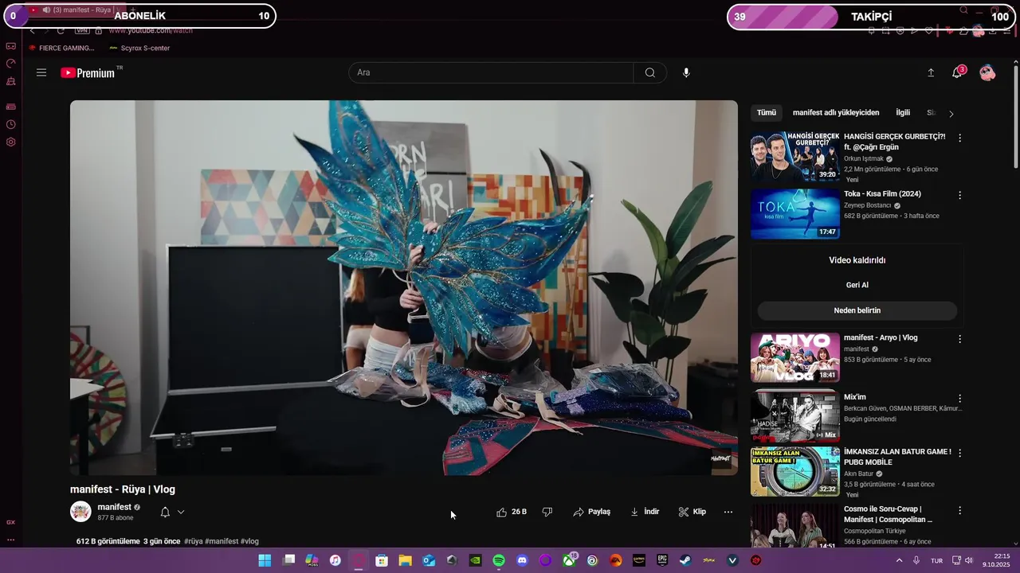The width and height of the screenshot is (1020, 573).
Task: Open options for İMKANSIZ ALAN BATUR GAME
Action: (x=959, y=453)
